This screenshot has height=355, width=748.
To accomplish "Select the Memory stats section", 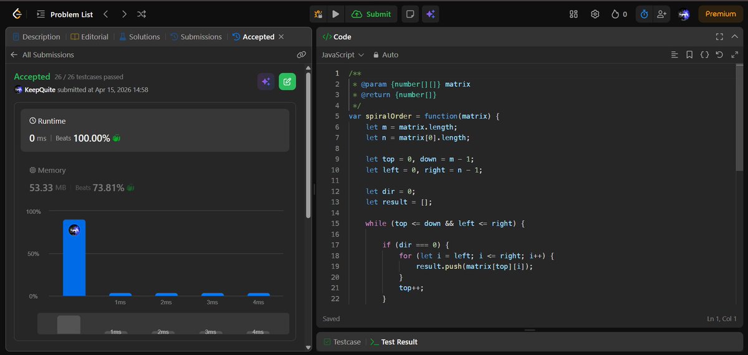I will pyautogui.click(x=155, y=179).
